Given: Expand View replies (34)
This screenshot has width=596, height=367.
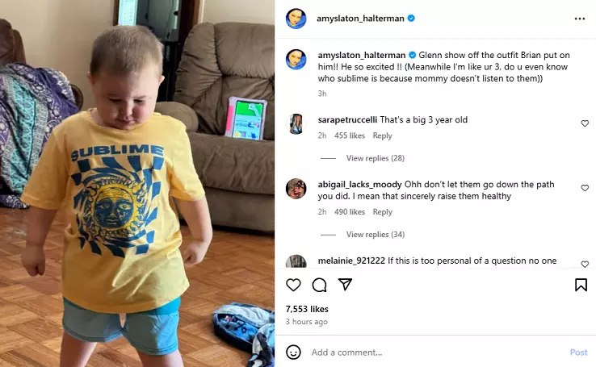Looking at the screenshot, I should coord(376,235).
